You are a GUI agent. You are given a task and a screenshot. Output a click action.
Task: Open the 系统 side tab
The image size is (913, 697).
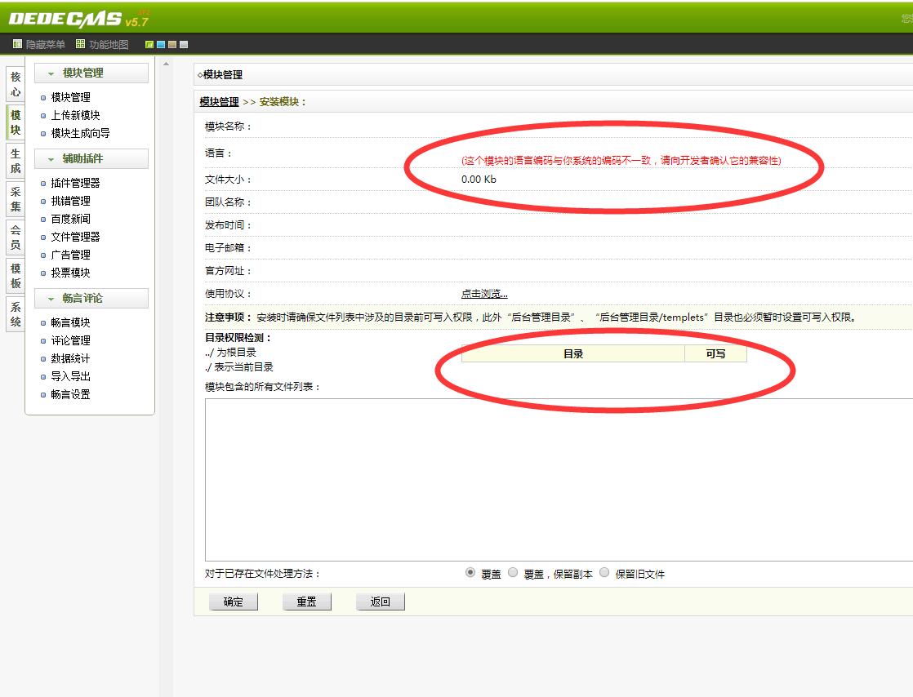pos(16,314)
